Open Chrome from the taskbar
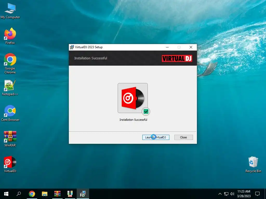This screenshot has height=199, width=266. coord(32,194)
